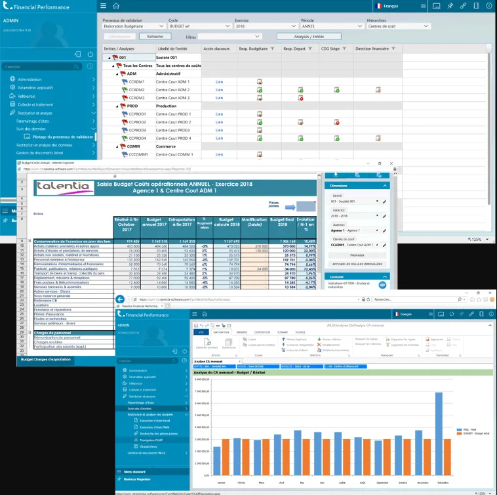The width and height of the screenshot is (497, 495).
Task: Click the link icon in top header
Action: 463,6
